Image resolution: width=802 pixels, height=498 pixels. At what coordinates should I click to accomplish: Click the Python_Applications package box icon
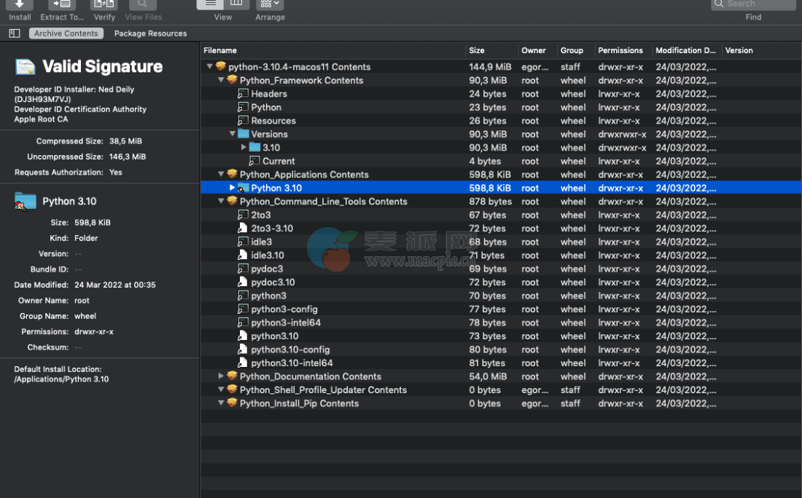click(232, 174)
